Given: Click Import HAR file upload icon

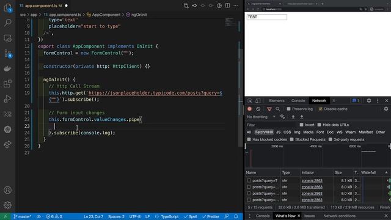Looking at the screenshot, I should (293, 117).
